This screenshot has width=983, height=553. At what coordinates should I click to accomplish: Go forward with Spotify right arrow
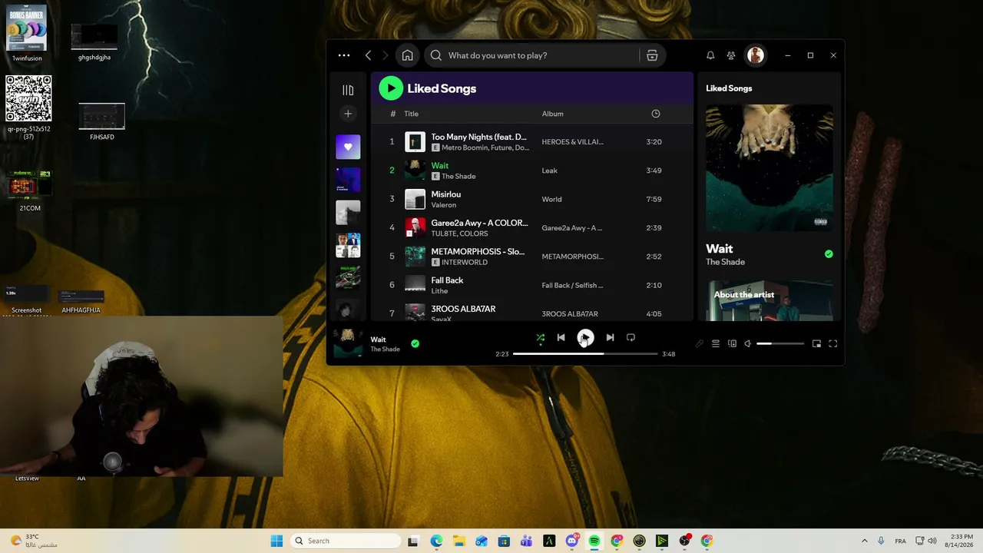(386, 55)
